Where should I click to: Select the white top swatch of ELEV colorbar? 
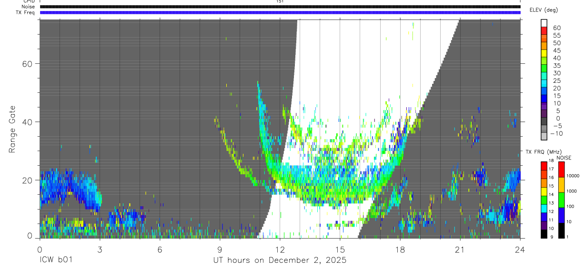click(x=544, y=23)
